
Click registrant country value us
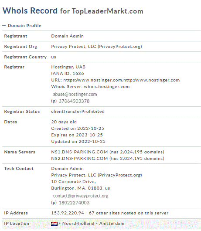[54, 57]
